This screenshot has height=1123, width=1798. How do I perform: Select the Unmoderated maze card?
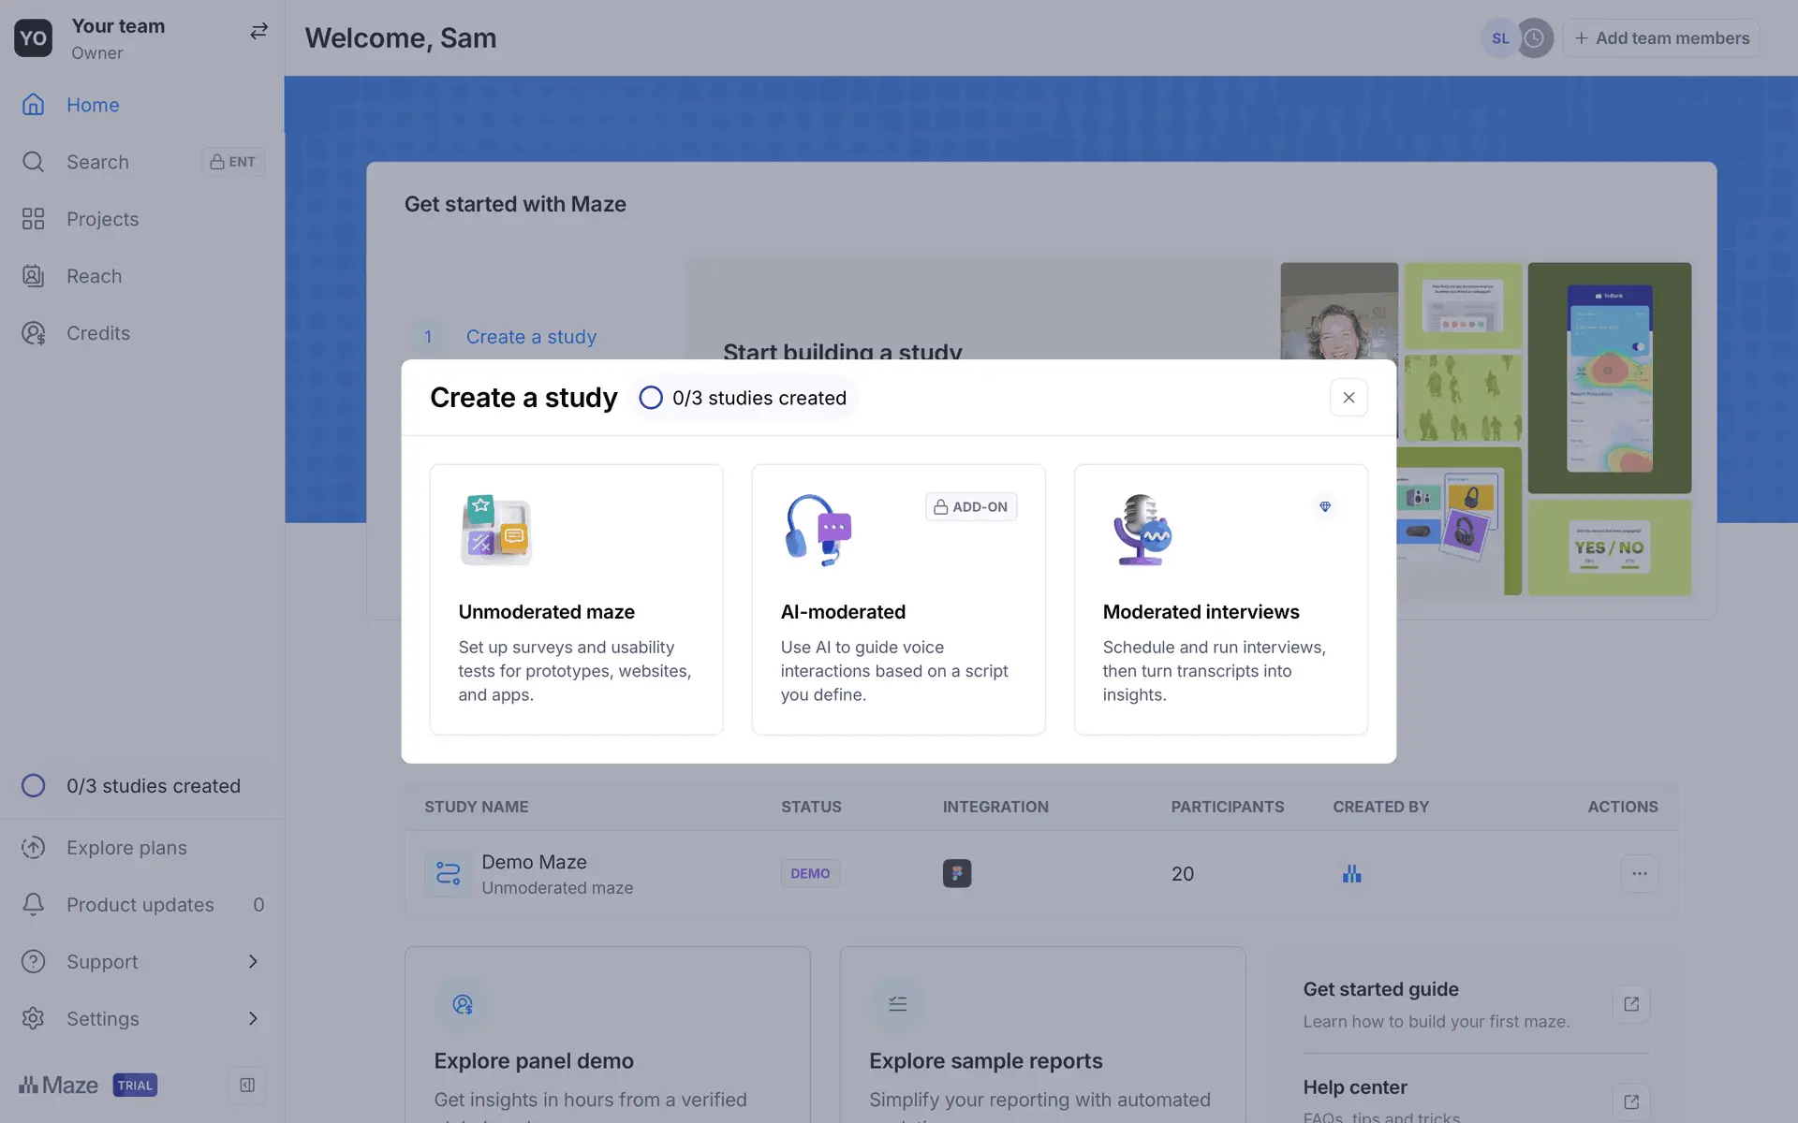click(x=576, y=599)
